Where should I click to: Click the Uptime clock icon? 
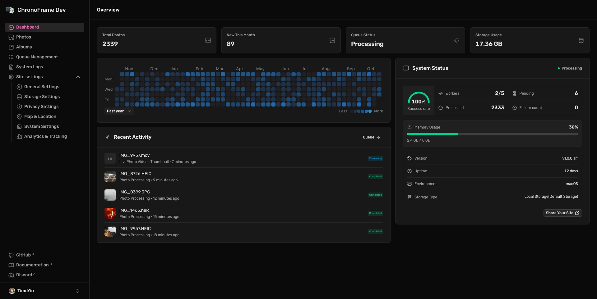coord(410,171)
